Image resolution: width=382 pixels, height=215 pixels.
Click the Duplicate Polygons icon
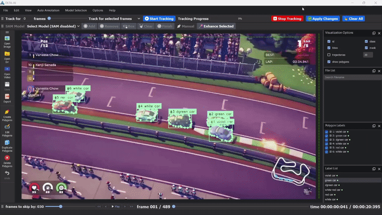(7, 142)
